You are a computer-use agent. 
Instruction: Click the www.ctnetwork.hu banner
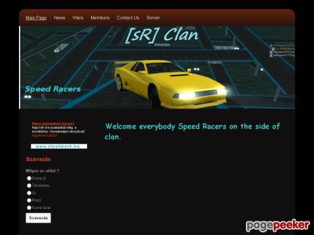point(59,146)
